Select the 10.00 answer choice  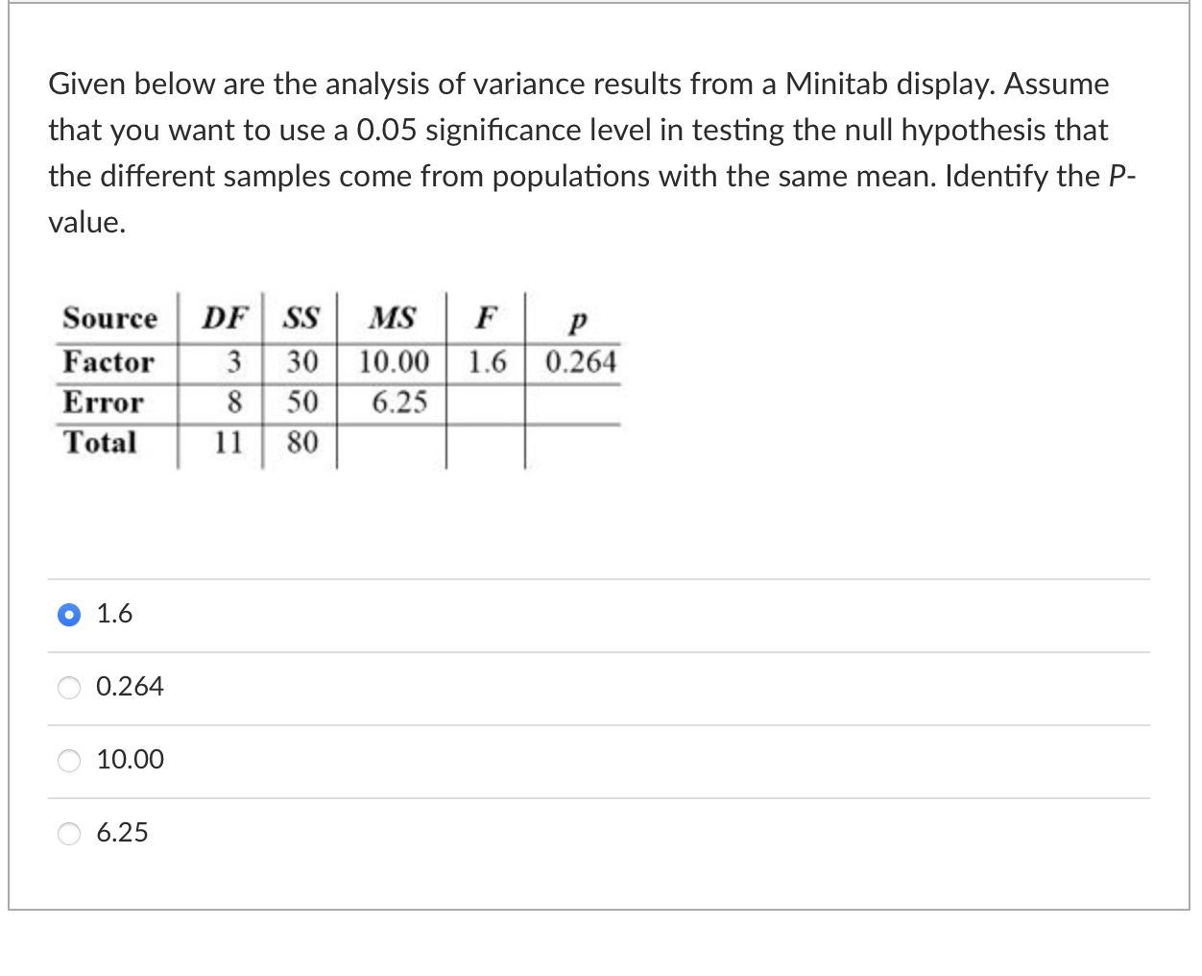68,760
